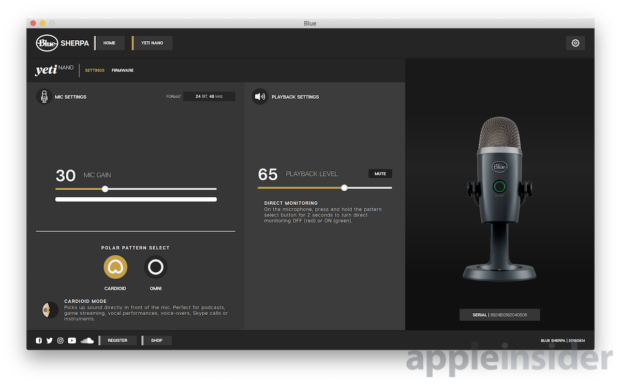Screen dimensions: 621x385
Task: Click the Blue Sherpa logo
Action: pos(62,43)
